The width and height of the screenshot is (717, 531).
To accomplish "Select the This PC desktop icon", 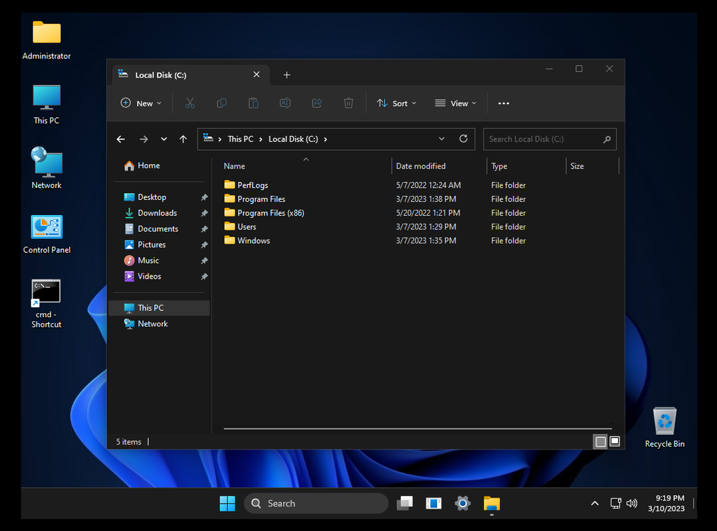I will pos(47,105).
